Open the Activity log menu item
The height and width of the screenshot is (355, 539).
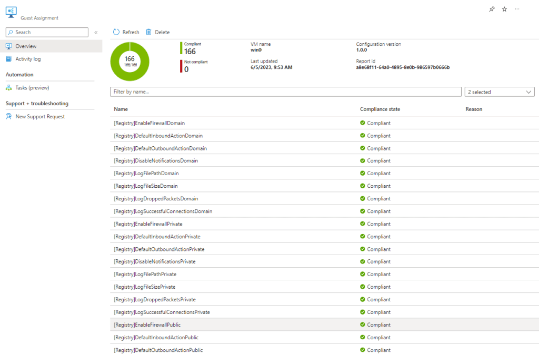coord(28,59)
